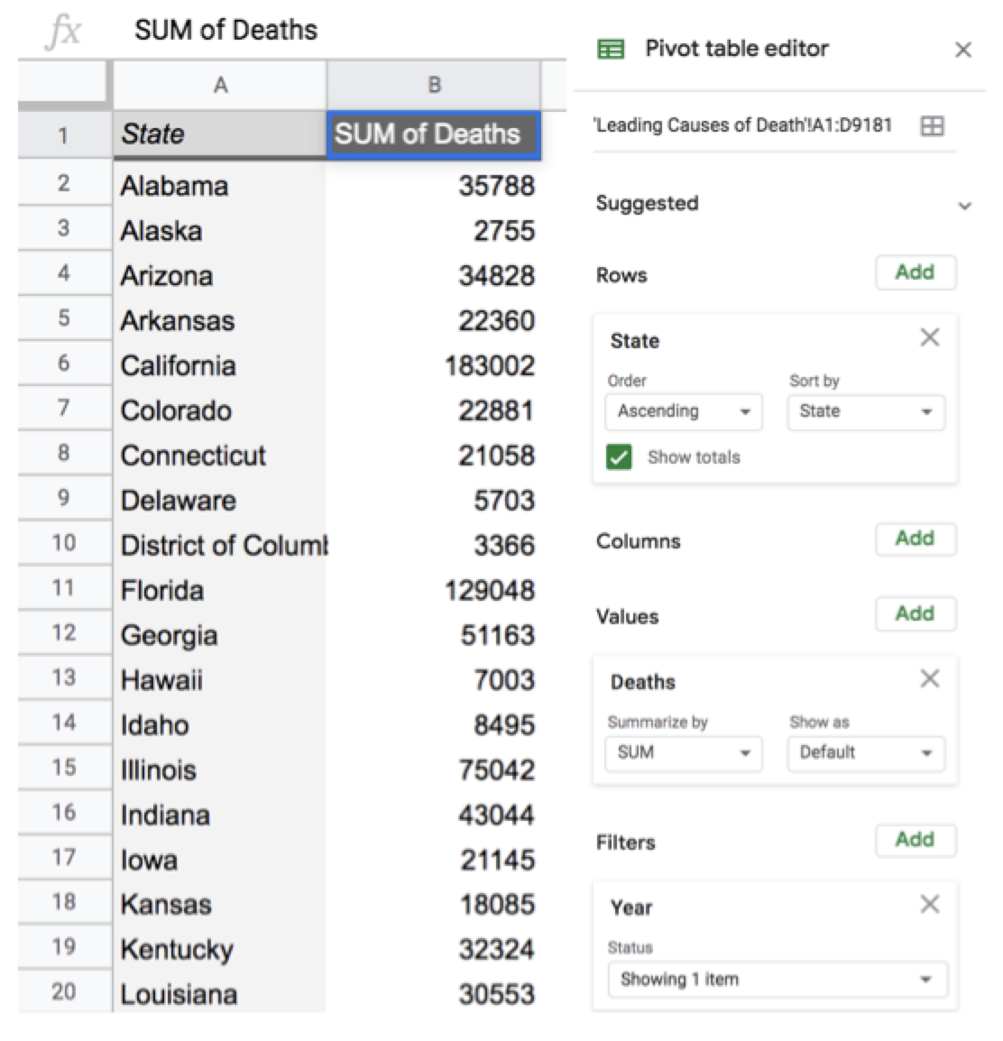Click the select data range grid icon
Image resolution: width=1003 pixels, height=1041 pixels.
tap(932, 126)
